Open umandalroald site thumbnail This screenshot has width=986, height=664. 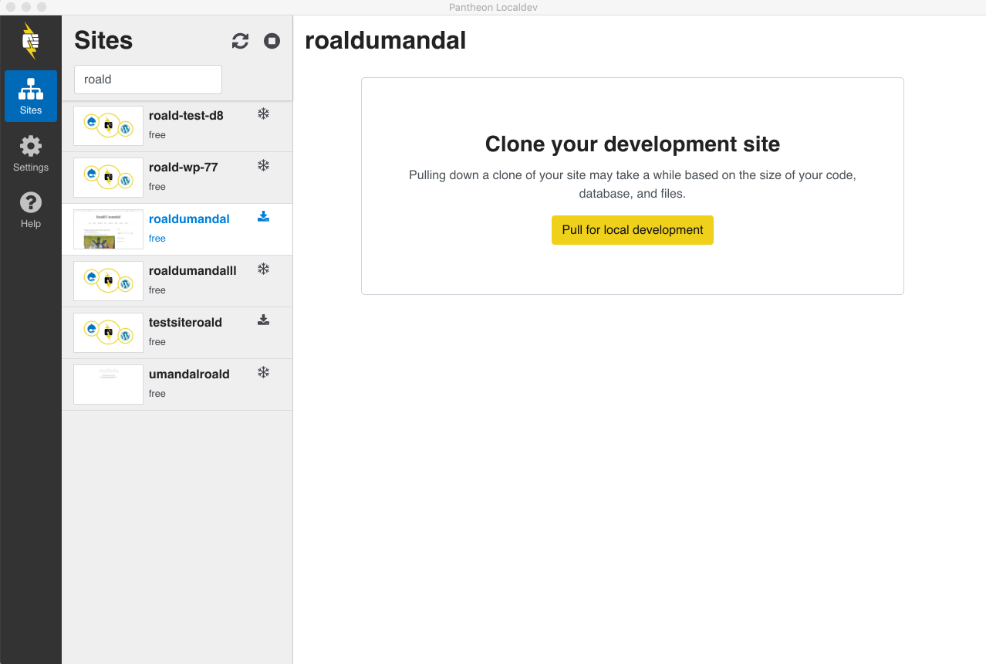pyautogui.click(x=108, y=385)
